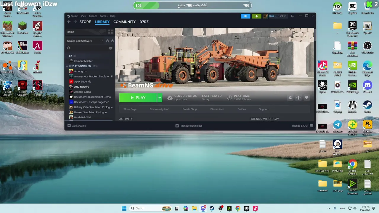
Task: Click taskbar Search box
Action: [151, 208]
